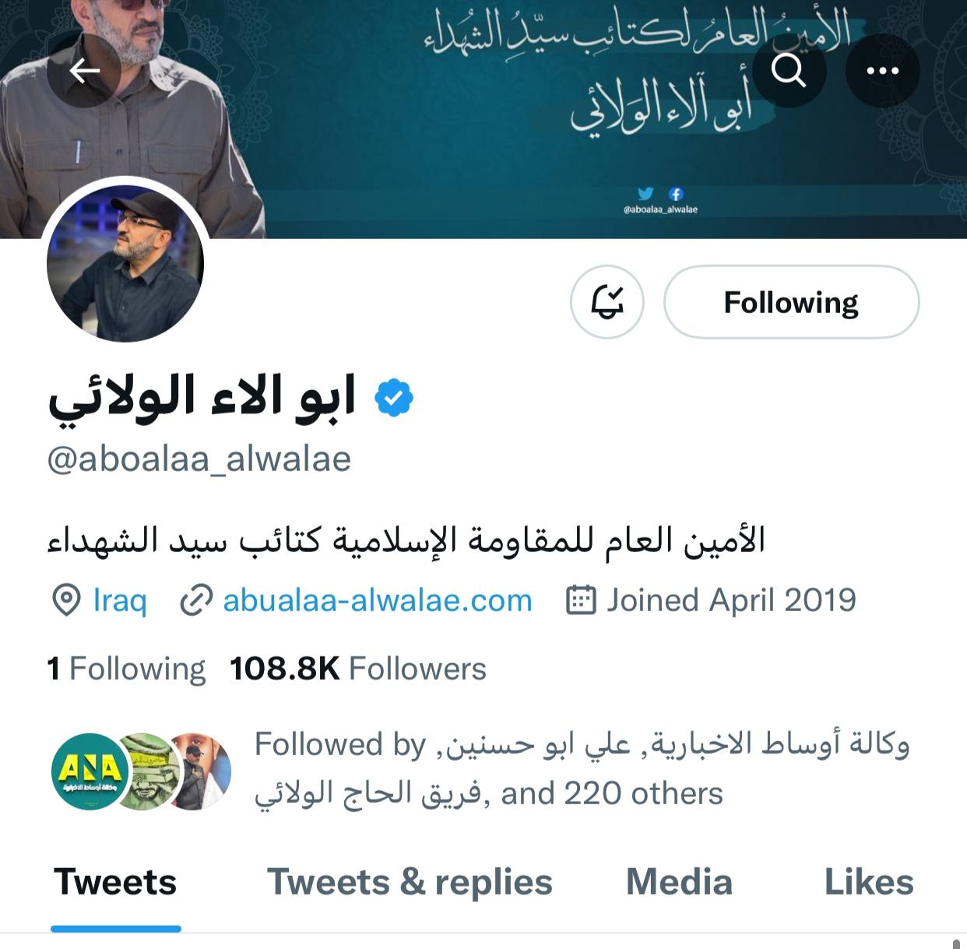Open abualaa-alwalae.com website link
967x949 pixels.
[378, 600]
